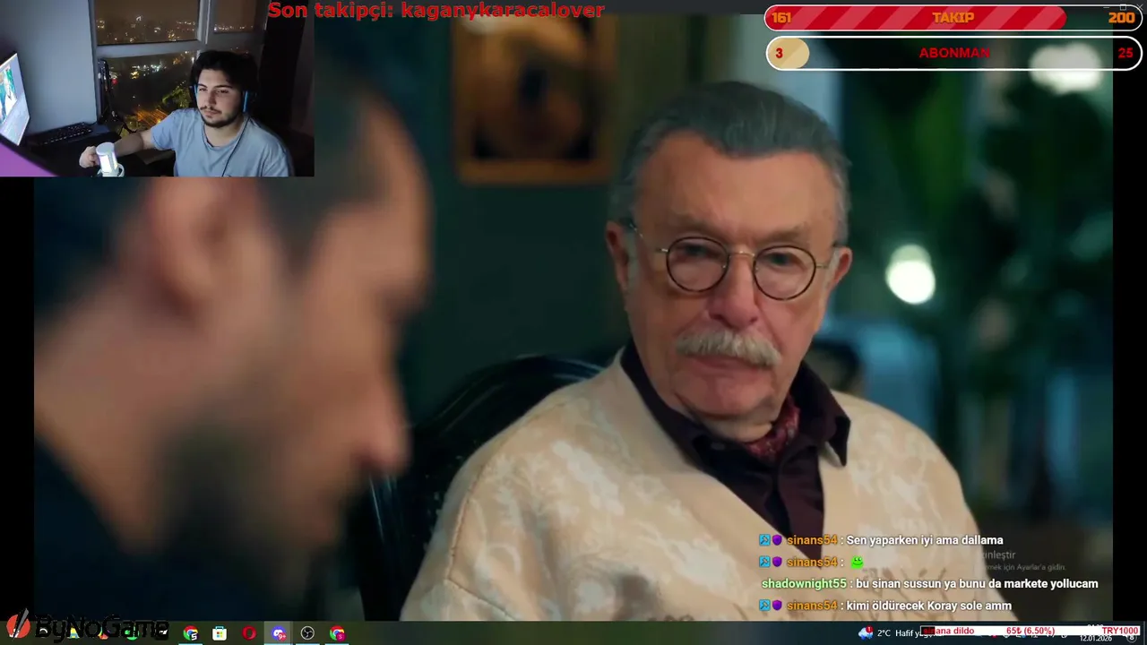Launch Opera browser from the taskbar
Screen dimensions: 1147x645
(249, 633)
